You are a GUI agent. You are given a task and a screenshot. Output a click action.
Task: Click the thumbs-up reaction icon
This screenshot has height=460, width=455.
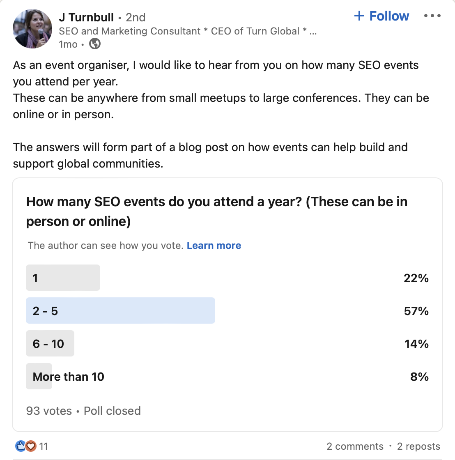pyautogui.click(x=19, y=446)
